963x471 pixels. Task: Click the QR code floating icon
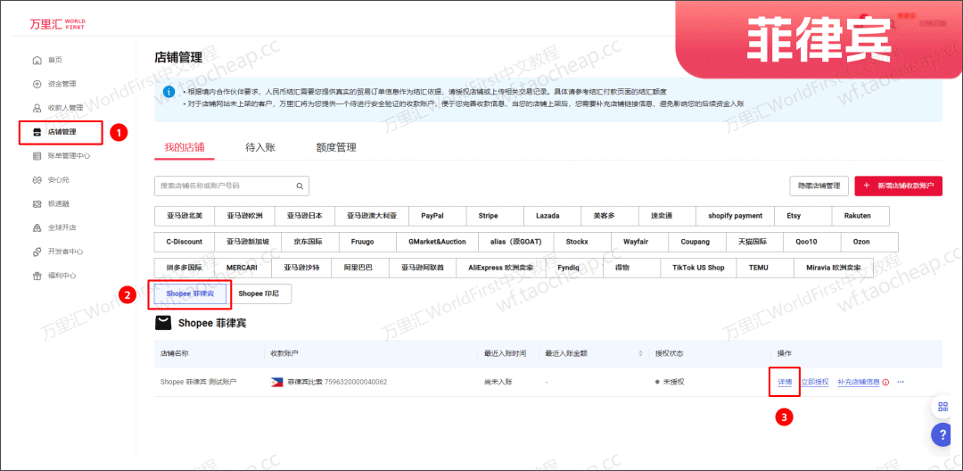click(x=942, y=407)
